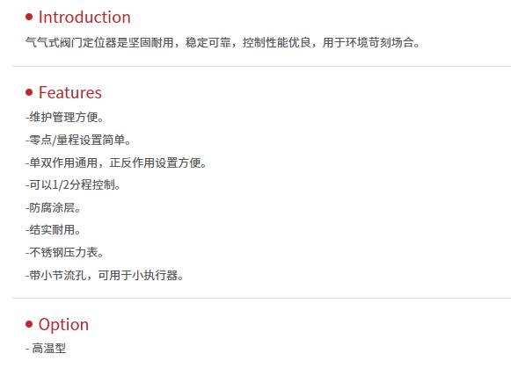The image size is (511, 368).
Task: Click the 带小节流孔 feature line
Action: [x=105, y=275]
